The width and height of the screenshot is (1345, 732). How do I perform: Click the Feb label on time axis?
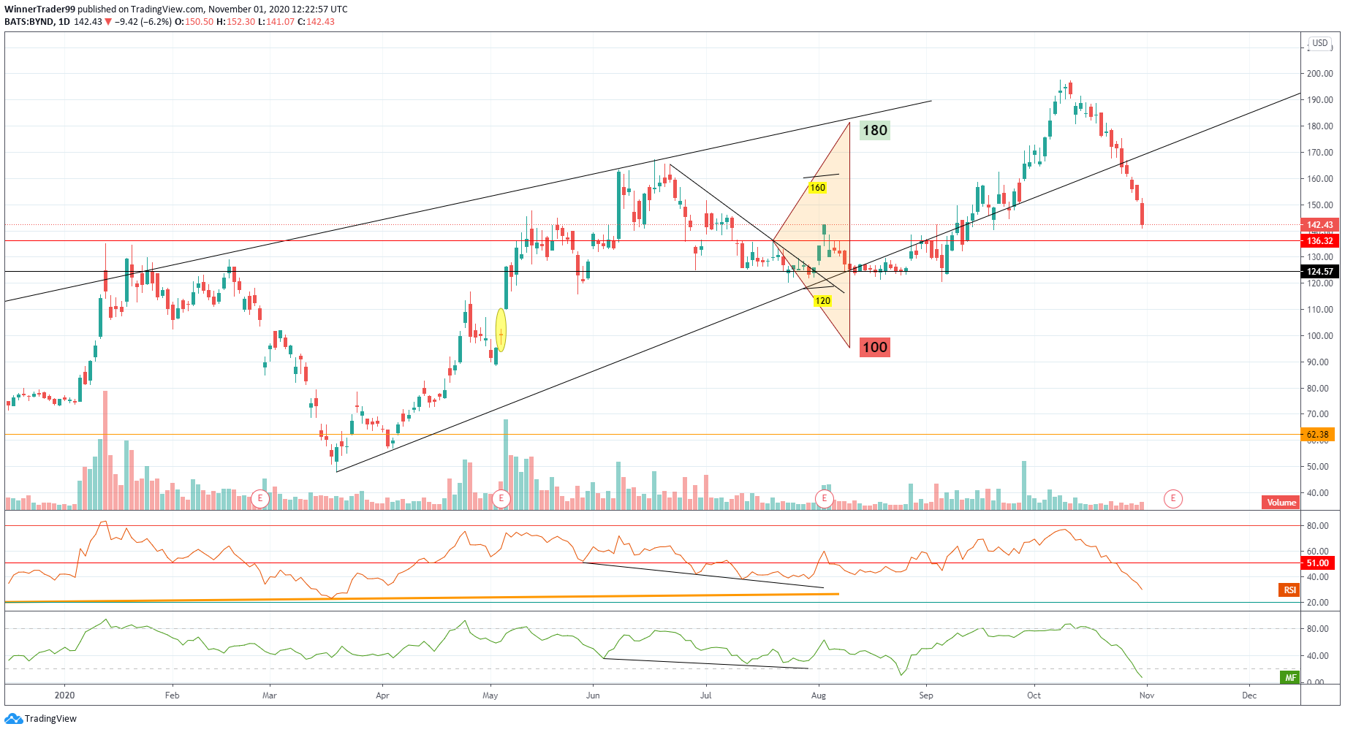point(172,695)
